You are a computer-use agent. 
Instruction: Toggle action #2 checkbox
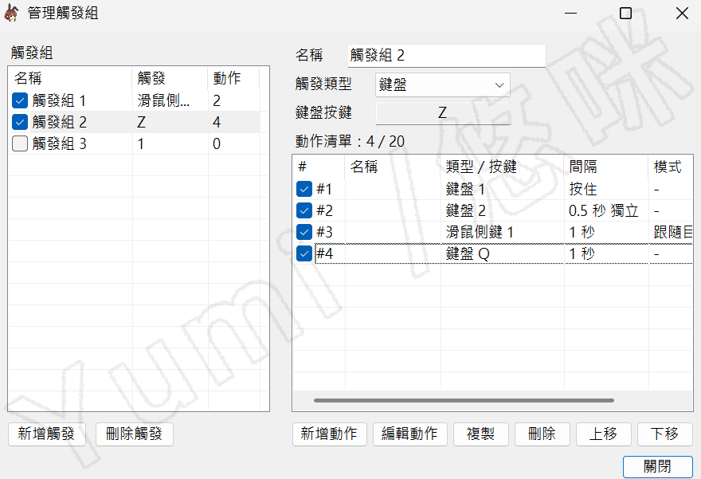[x=304, y=210]
